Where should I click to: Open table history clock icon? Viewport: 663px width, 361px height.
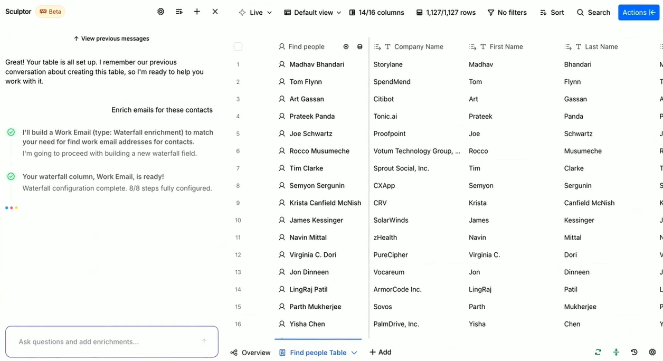[x=634, y=352]
